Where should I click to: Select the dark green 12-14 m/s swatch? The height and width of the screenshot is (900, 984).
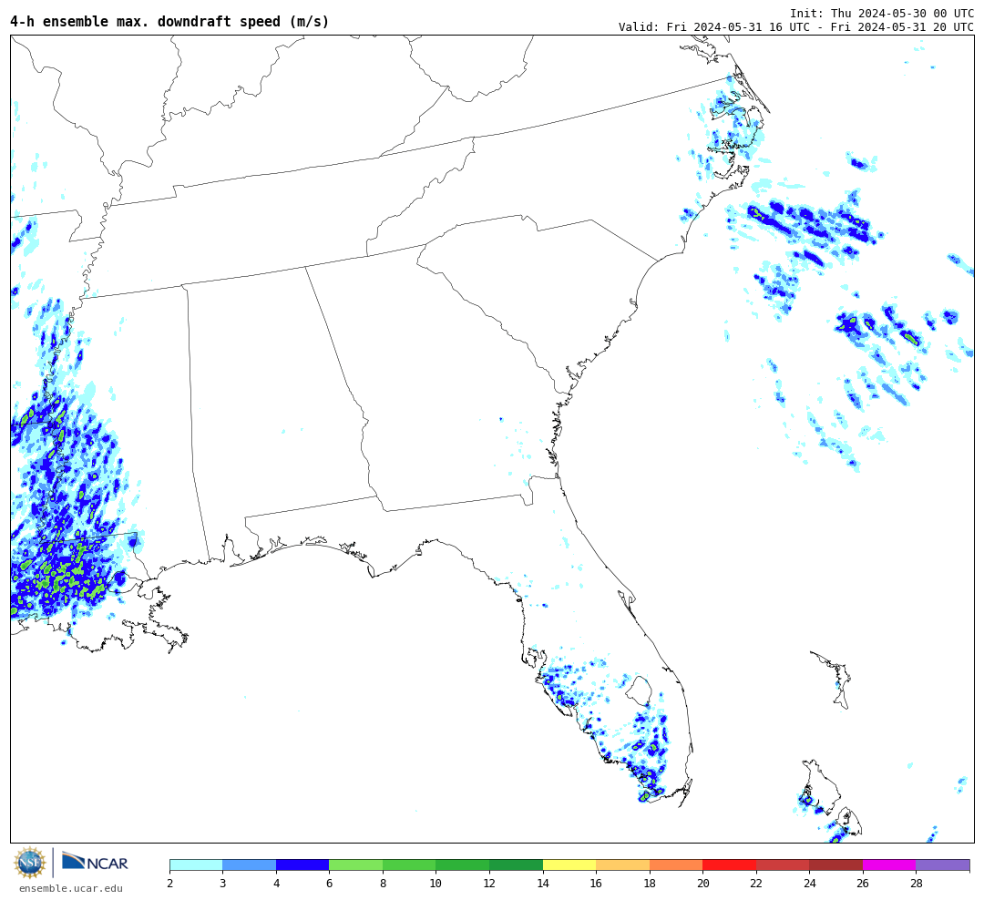coord(516,864)
